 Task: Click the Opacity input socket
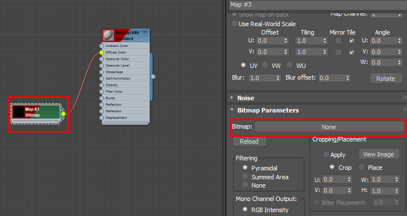click(101, 85)
